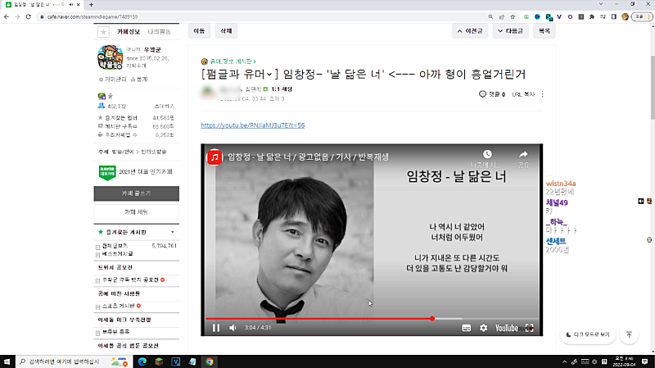Open the browser side panel icon

[x=613, y=16]
